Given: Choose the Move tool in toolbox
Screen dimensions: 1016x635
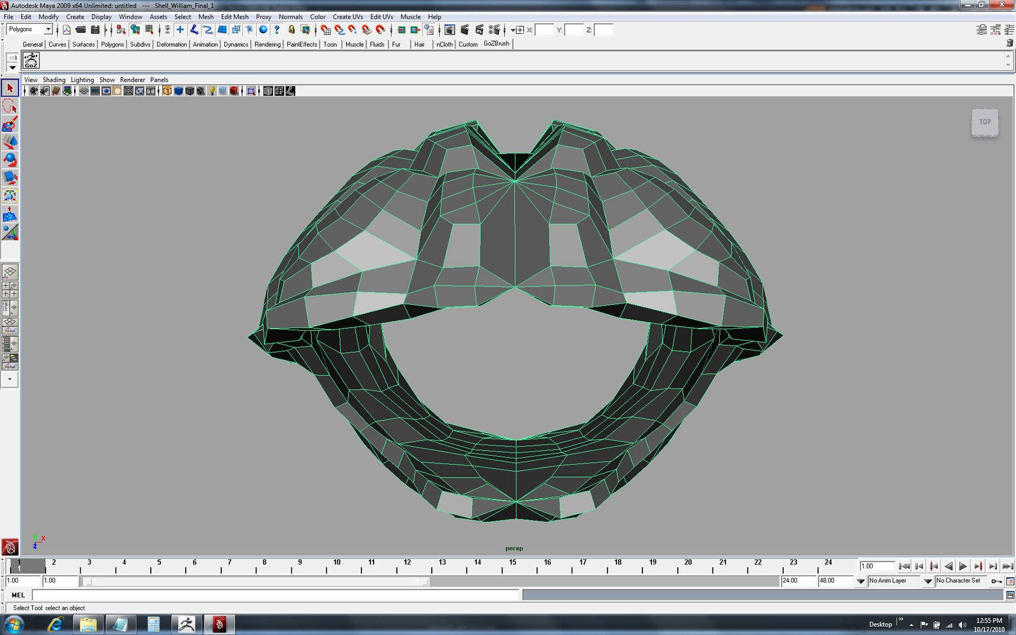Looking at the screenshot, I should [10, 142].
